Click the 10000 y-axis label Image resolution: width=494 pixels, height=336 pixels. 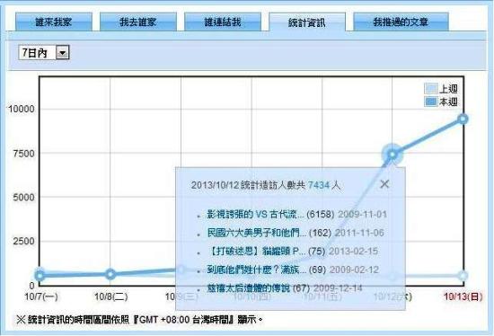pos(22,109)
